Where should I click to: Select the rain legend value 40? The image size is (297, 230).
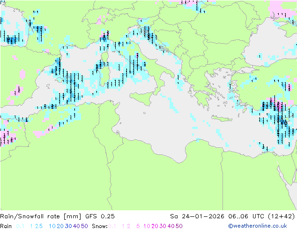[76, 226]
